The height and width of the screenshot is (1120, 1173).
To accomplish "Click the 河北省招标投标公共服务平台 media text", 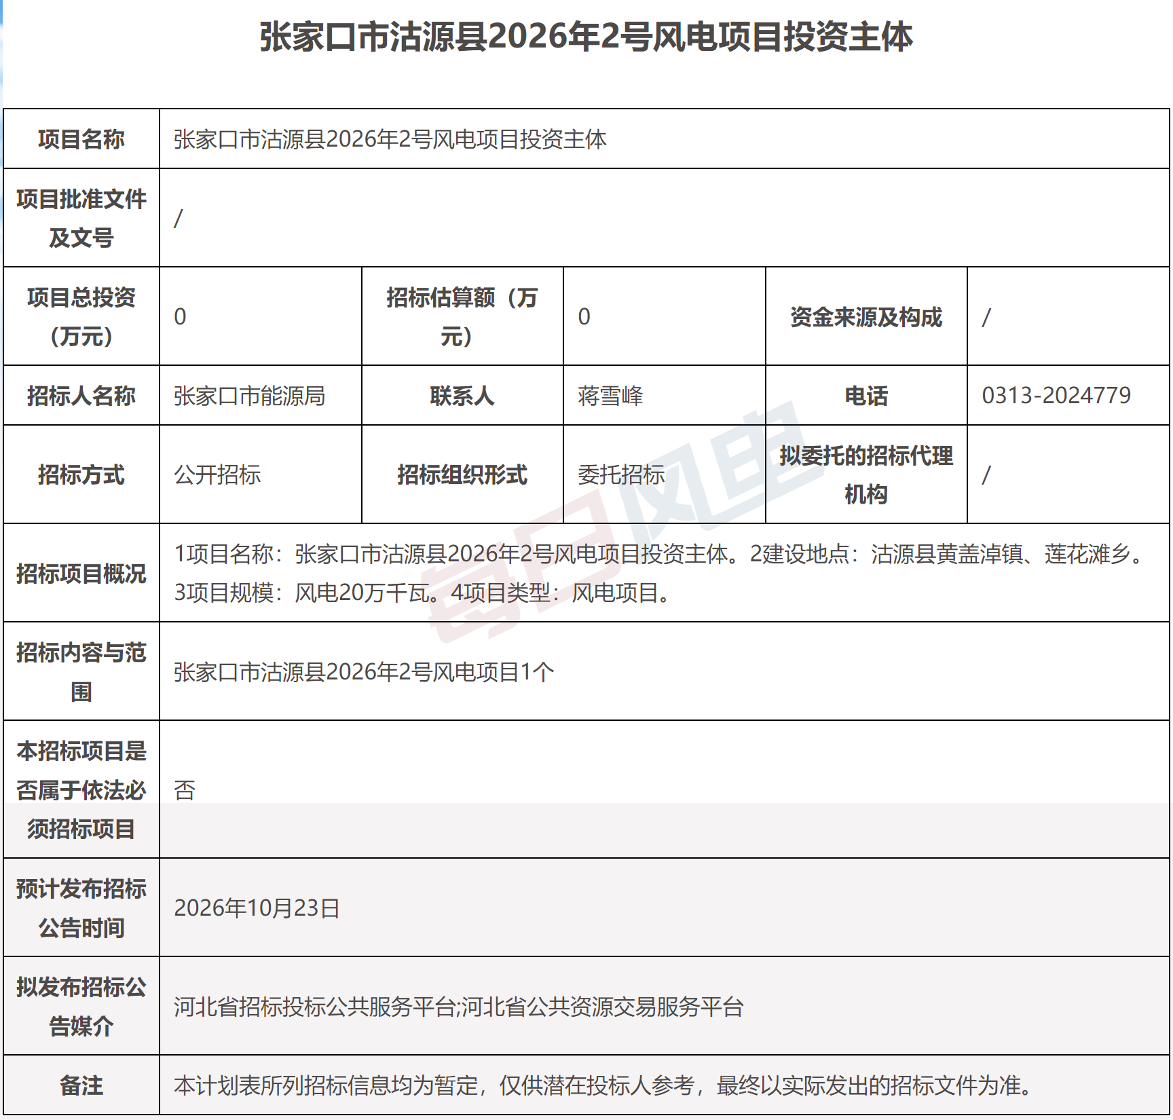I will point(314,1007).
